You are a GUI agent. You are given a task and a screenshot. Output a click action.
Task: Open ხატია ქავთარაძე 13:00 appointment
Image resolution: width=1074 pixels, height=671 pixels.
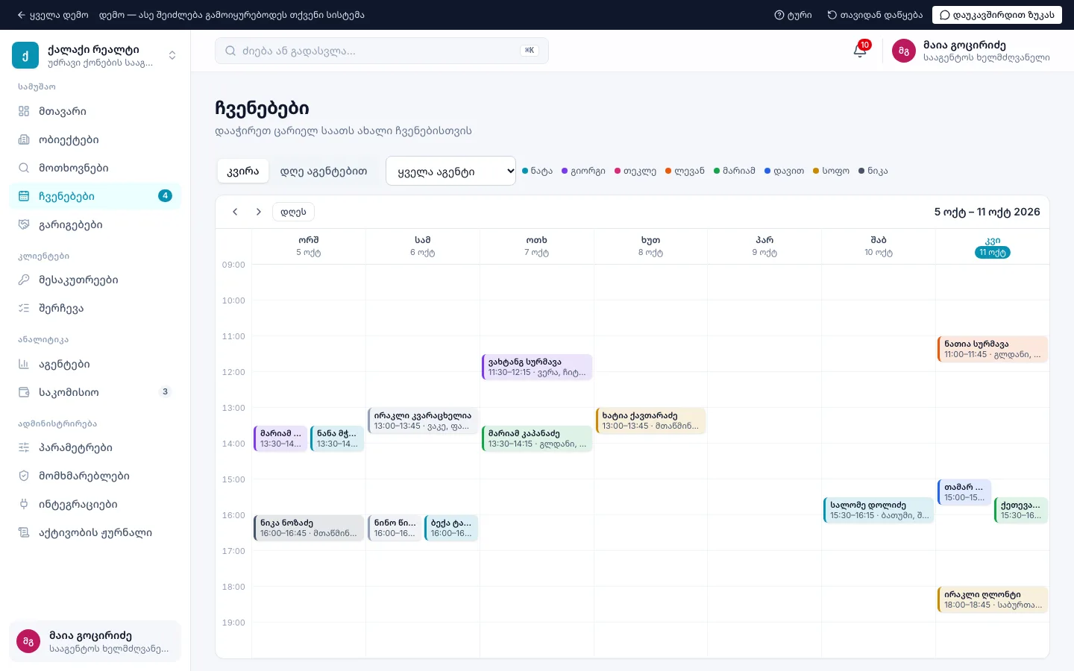(651, 420)
